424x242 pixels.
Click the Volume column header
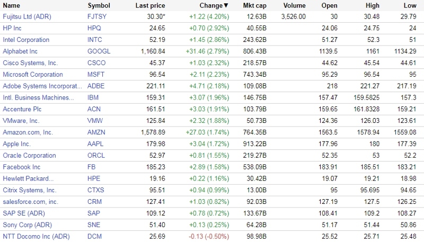click(x=294, y=5)
